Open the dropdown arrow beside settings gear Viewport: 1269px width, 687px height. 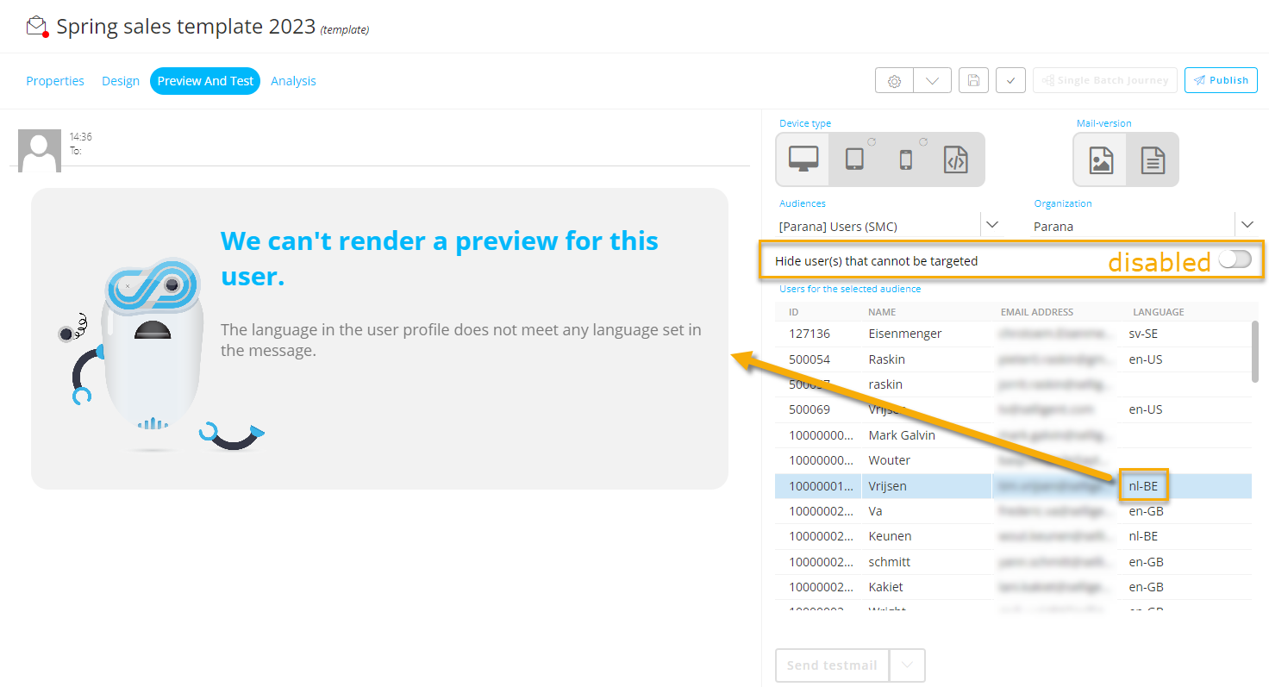point(932,80)
